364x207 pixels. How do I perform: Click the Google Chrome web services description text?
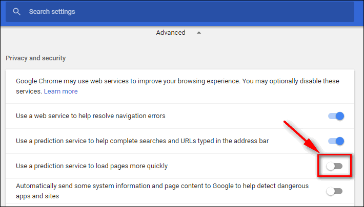tap(177, 86)
